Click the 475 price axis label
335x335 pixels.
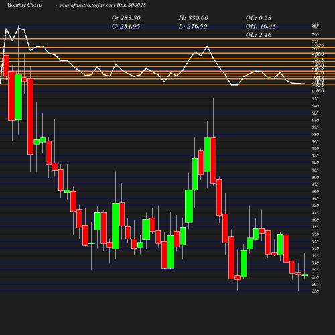315,184
